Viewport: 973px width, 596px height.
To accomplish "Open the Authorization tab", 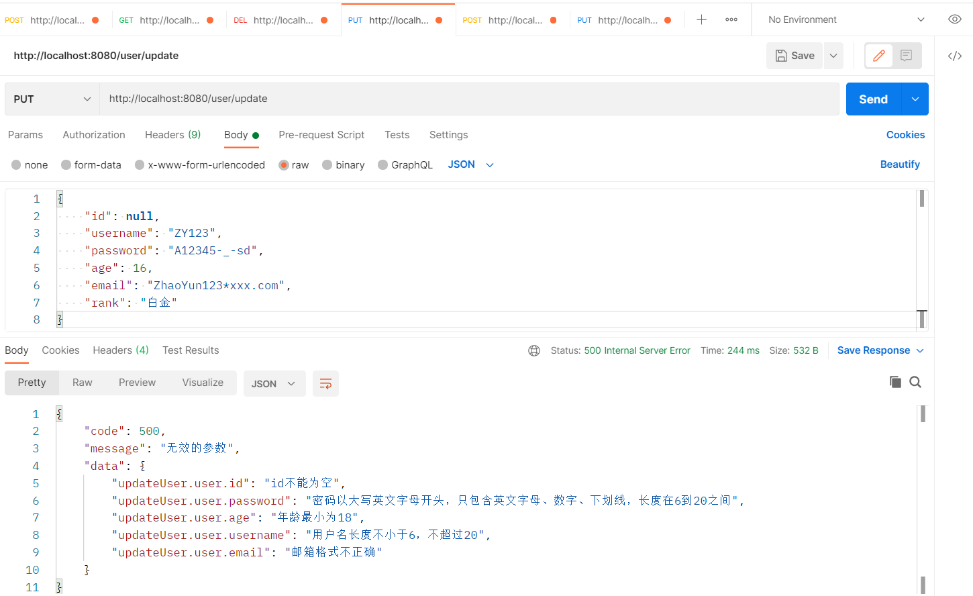I will 94,135.
